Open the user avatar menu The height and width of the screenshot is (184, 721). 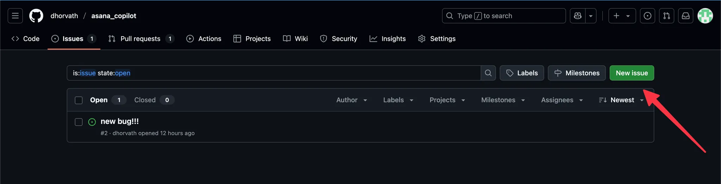[705, 16]
